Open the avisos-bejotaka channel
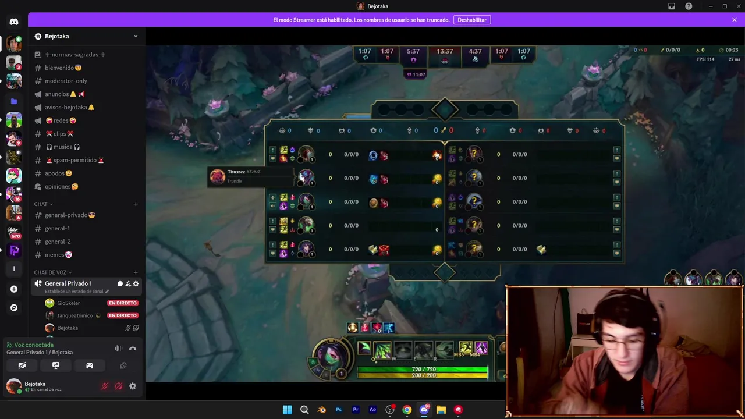Viewport: 745px width, 419px height. pyautogui.click(x=87, y=107)
